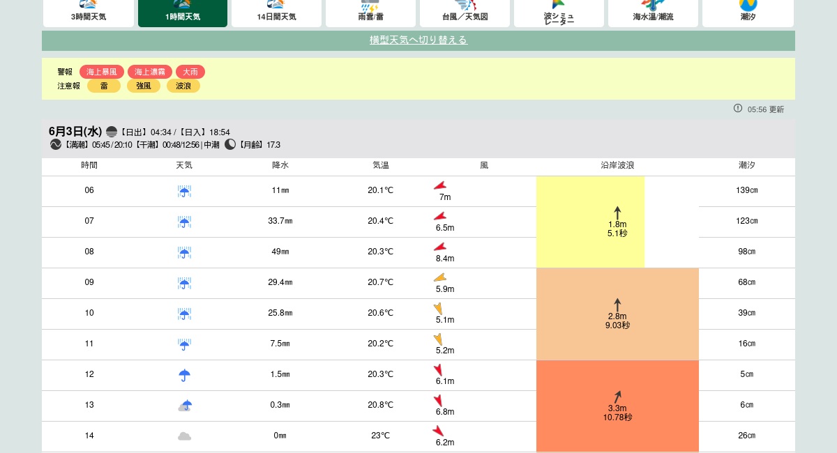Click the 6.2m wind arrow at 14
This screenshot has height=453, width=837.
[x=438, y=431]
